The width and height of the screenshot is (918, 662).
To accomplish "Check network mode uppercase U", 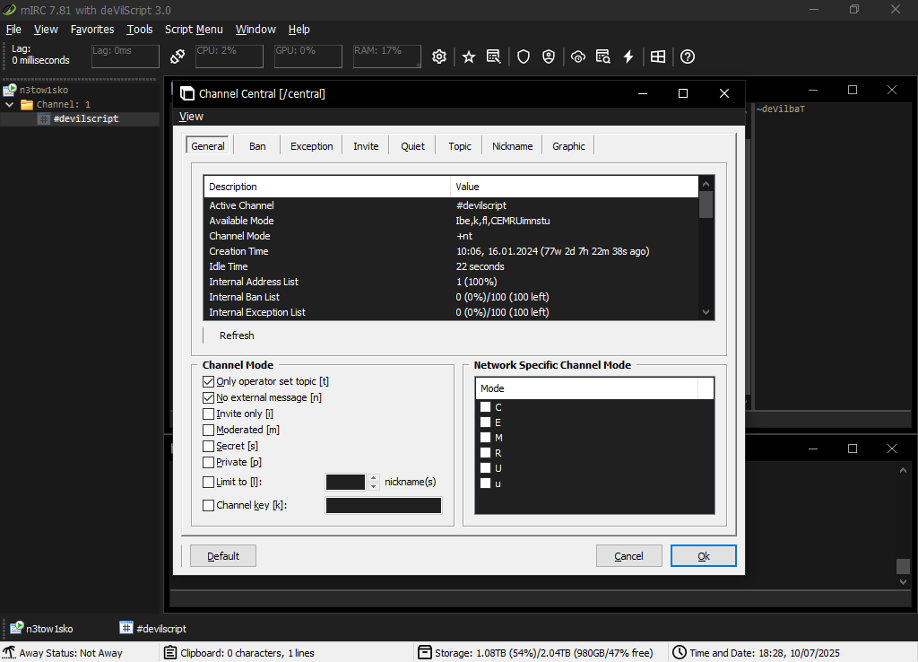I will 485,467.
